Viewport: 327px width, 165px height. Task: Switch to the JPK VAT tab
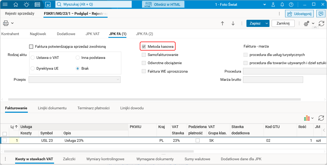click(x=92, y=34)
